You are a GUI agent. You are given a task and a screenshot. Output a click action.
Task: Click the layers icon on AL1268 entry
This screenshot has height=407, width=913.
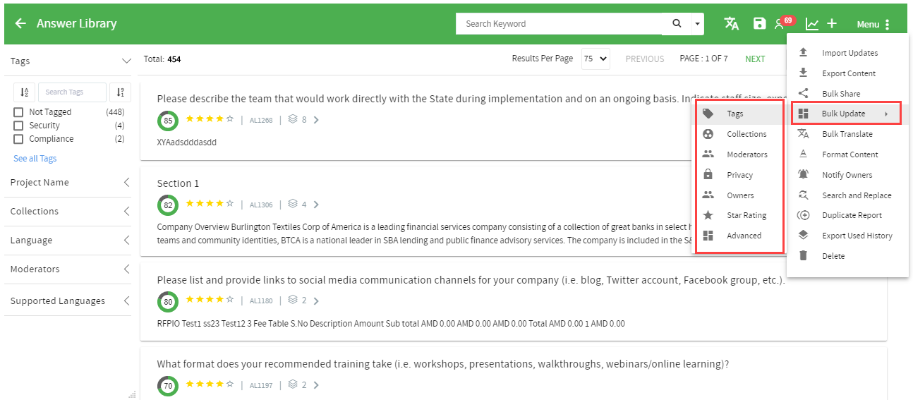pyautogui.click(x=293, y=120)
